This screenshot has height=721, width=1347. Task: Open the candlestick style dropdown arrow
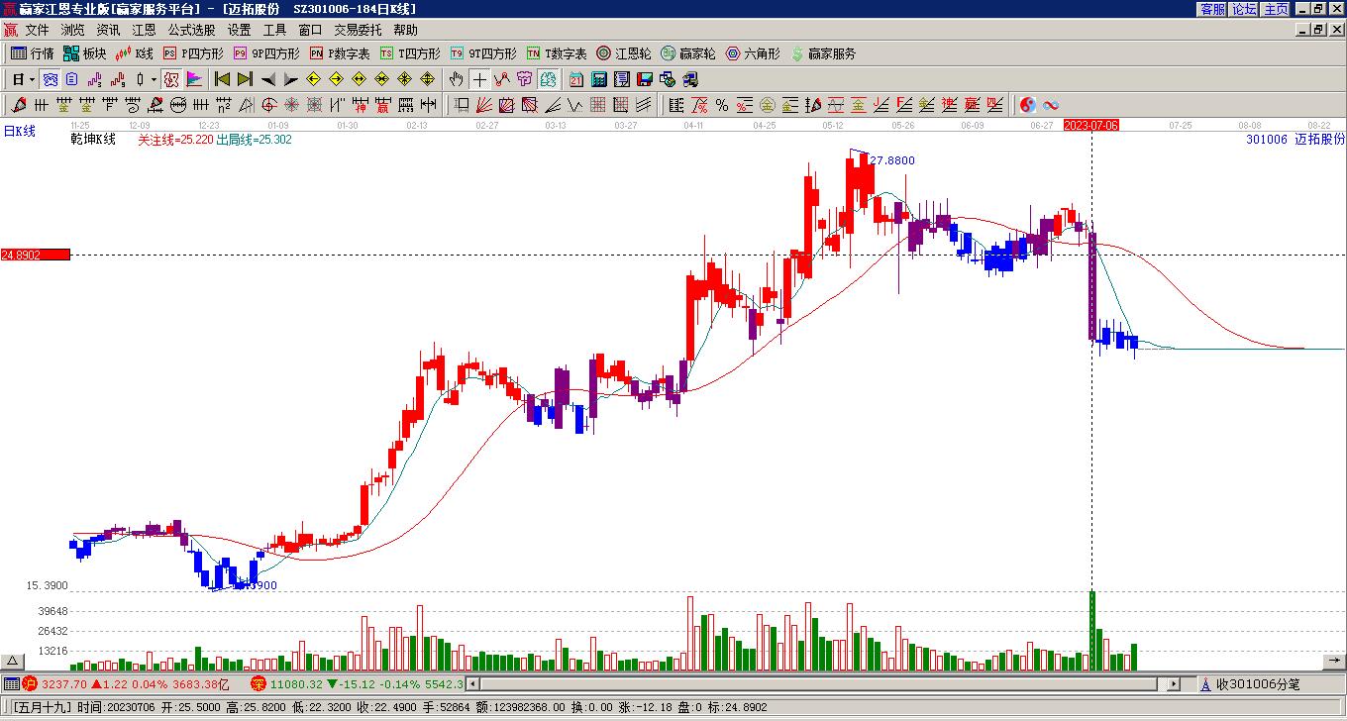[x=154, y=79]
